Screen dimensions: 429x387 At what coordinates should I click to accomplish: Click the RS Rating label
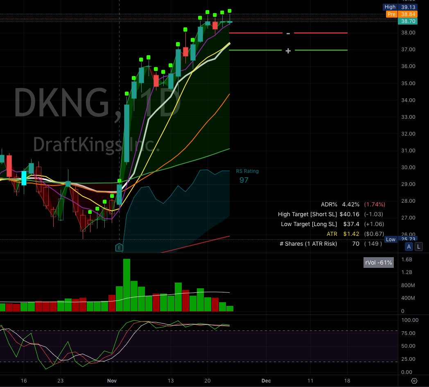tap(247, 171)
